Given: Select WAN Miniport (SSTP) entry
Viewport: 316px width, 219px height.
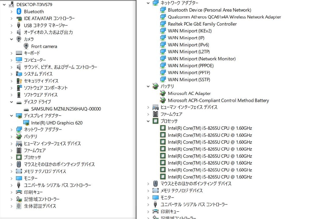Looking at the screenshot, I should [189, 79].
